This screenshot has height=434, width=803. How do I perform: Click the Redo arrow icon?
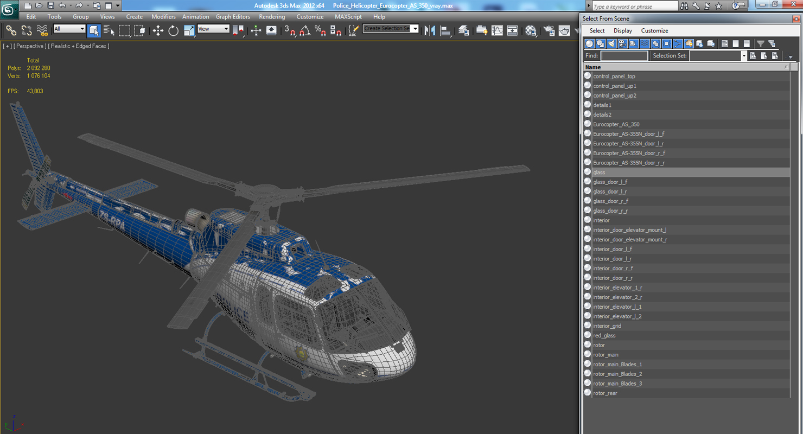point(79,5)
